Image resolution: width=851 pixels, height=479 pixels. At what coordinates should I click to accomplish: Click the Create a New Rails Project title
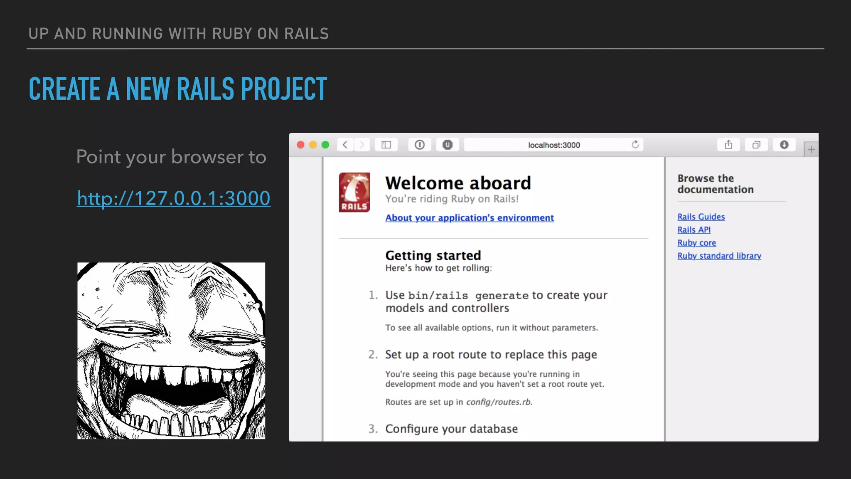pyautogui.click(x=178, y=89)
